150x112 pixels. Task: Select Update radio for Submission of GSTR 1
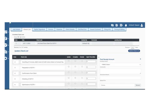(69, 84)
